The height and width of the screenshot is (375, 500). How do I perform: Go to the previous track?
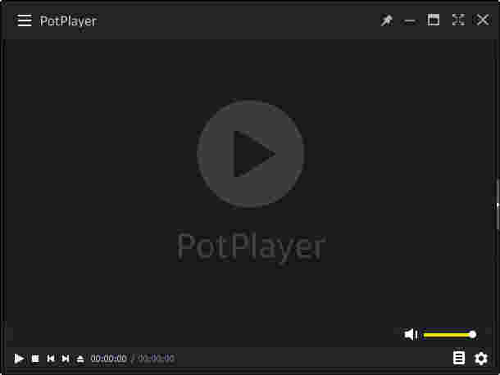coord(50,359)
